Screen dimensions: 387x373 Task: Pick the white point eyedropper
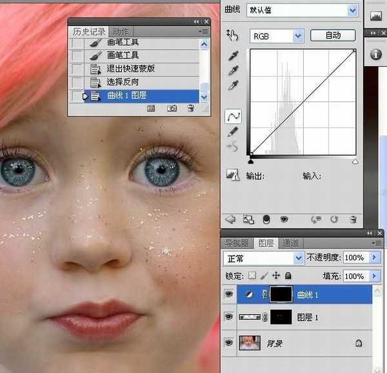pyautogui.click(x=233, y=85)
